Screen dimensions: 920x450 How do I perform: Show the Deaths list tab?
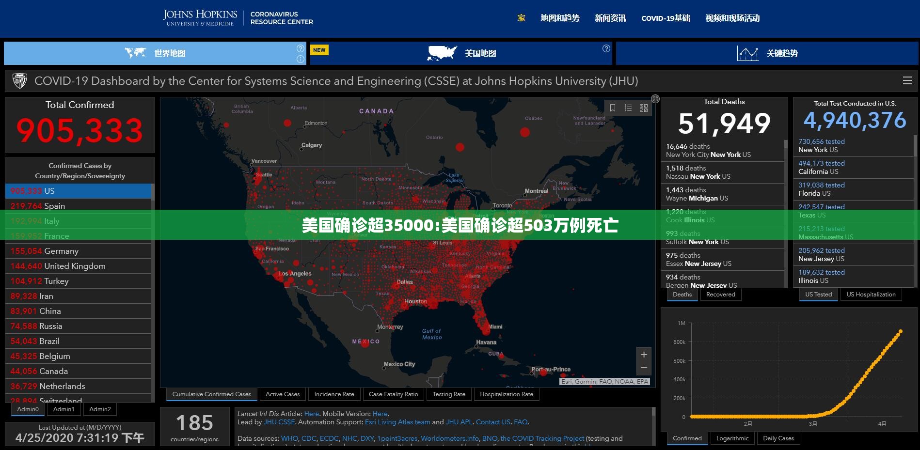click(682, 295)
